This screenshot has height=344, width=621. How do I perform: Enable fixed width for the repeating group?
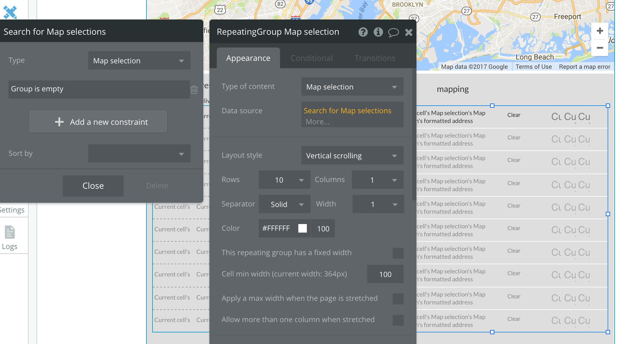398,253
